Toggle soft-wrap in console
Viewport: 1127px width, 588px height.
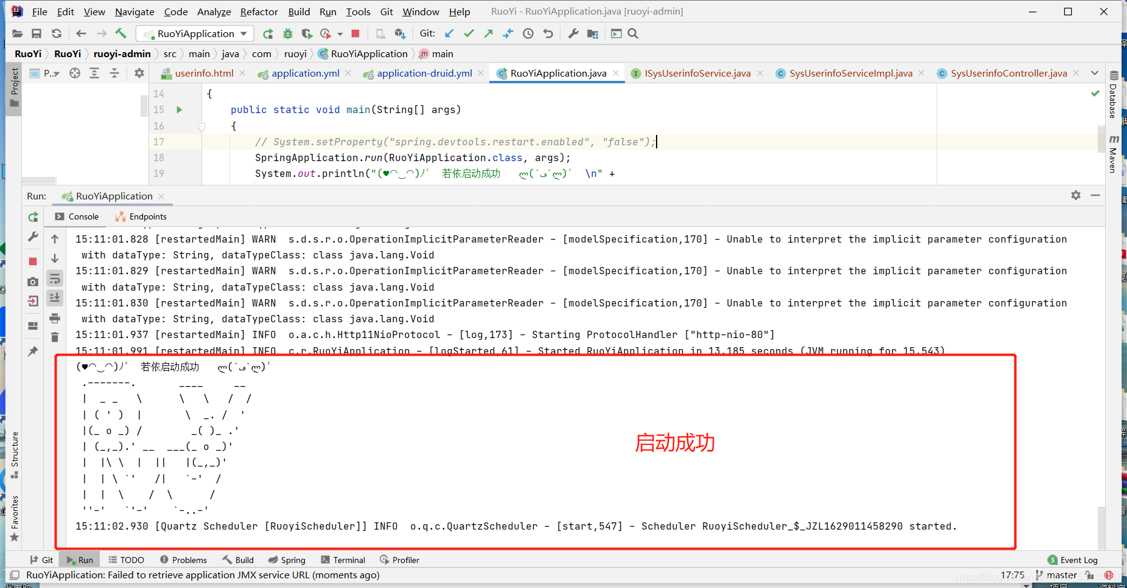pyautogui.click(x=55, y=278)
